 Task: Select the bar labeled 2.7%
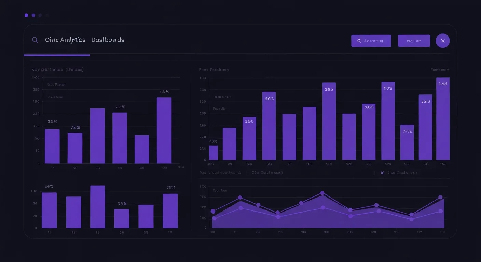tap(120, 138)
